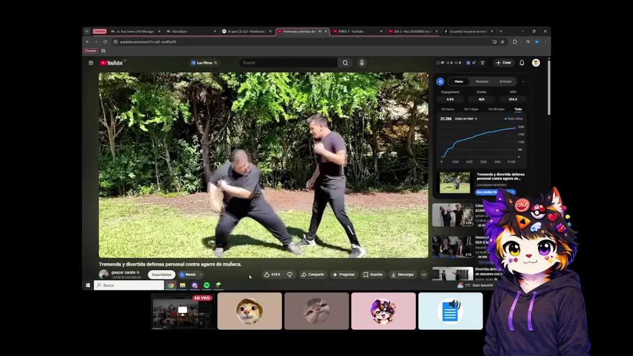Go to the YouTube home logo
The height and width of the screenshot is (356, 633).
[112, 63]
